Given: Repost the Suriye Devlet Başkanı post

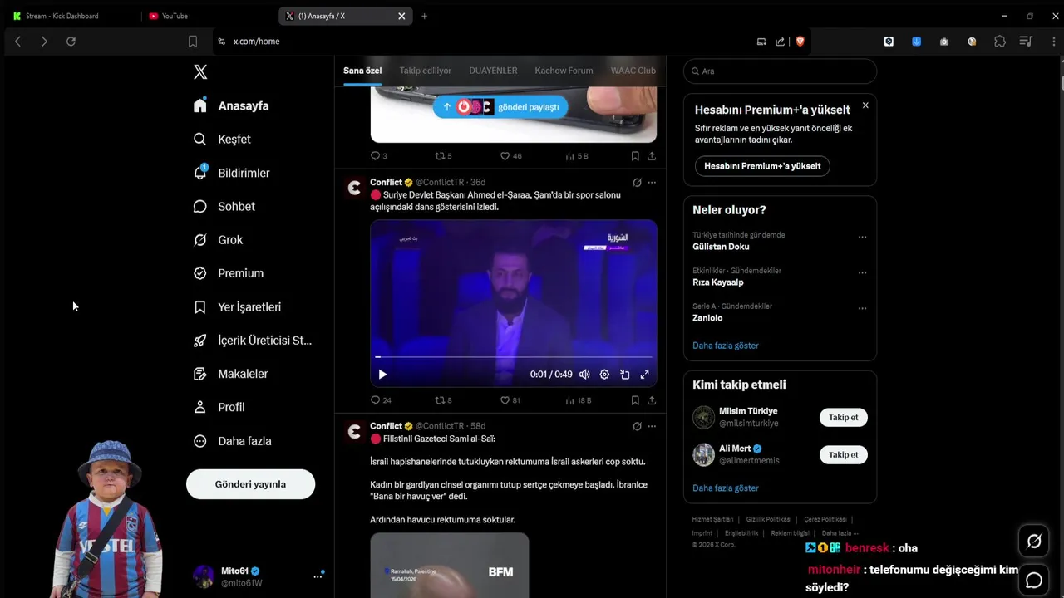Looking at the screenshot, I should pos(444,400).
